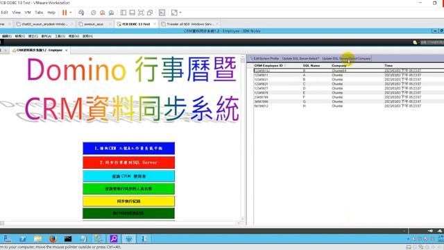
Task: Open the VMware Tabs menu
Action: [39, 12]
